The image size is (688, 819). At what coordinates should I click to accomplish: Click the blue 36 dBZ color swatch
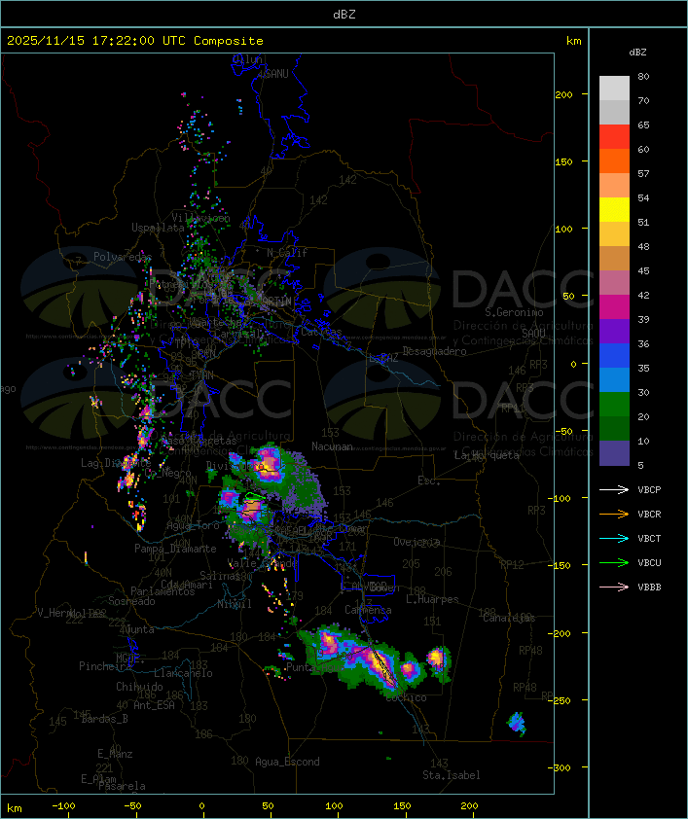coord(614,355)
